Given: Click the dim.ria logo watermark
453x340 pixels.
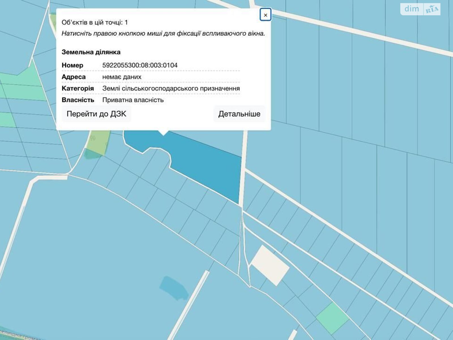Looking at the screenshot, I should click(420, 9).
